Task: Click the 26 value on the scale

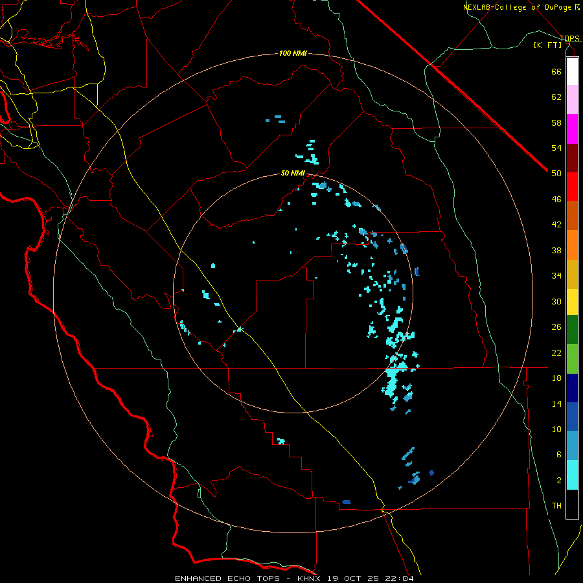Action: pos(556,327)
